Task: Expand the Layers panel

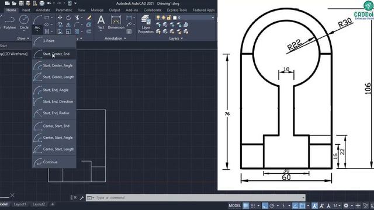Action: 176,38
